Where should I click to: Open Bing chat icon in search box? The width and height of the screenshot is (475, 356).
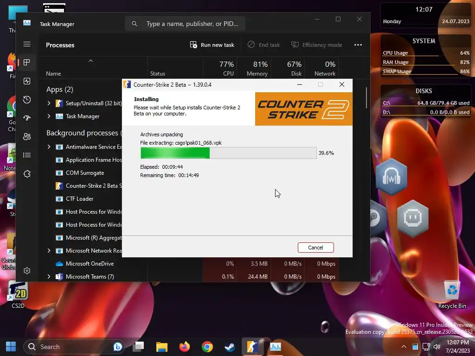117,347
